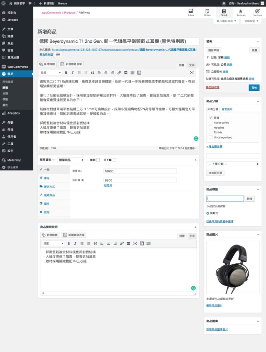Insert bulleted list in main editor
This screenshot has width=266, height=352.
79,73
